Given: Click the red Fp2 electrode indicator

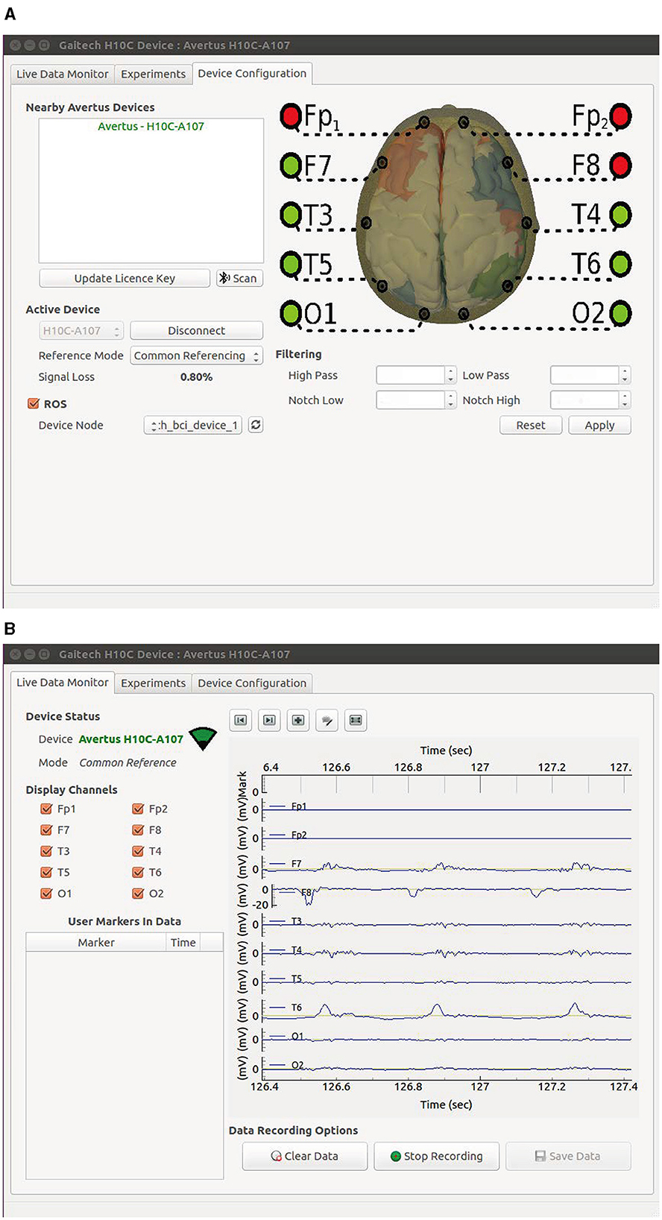Looking at the screenshot, I should [x=620, y=116].
